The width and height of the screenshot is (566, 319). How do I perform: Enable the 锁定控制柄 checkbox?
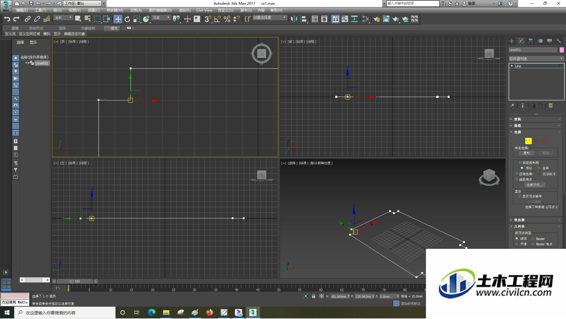[520, 162]
